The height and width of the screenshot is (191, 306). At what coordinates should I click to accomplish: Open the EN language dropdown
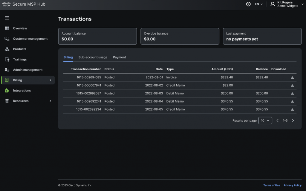point(258,4)
